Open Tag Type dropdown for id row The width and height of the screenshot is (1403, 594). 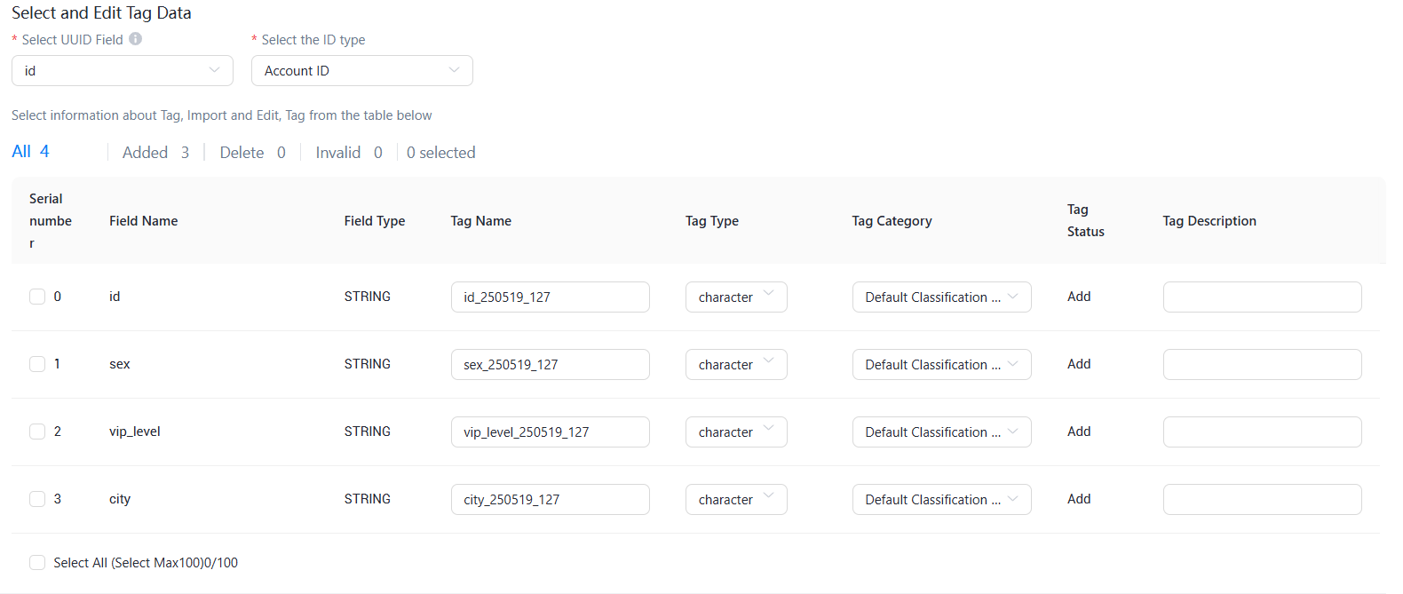tap(736, 297)
